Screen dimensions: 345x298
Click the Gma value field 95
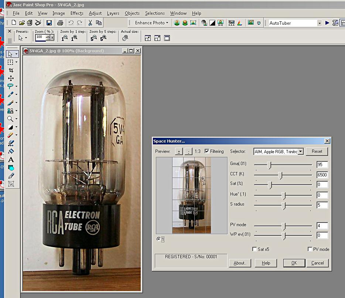322,165
